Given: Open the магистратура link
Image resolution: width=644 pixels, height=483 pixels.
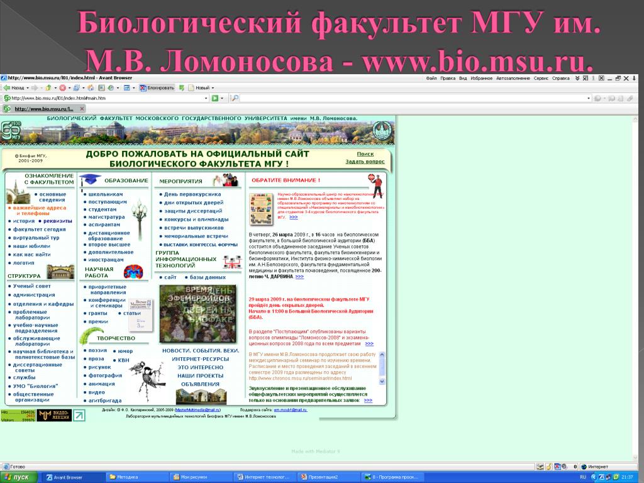Looking at the screenshot, I should [x=106, y=217].
